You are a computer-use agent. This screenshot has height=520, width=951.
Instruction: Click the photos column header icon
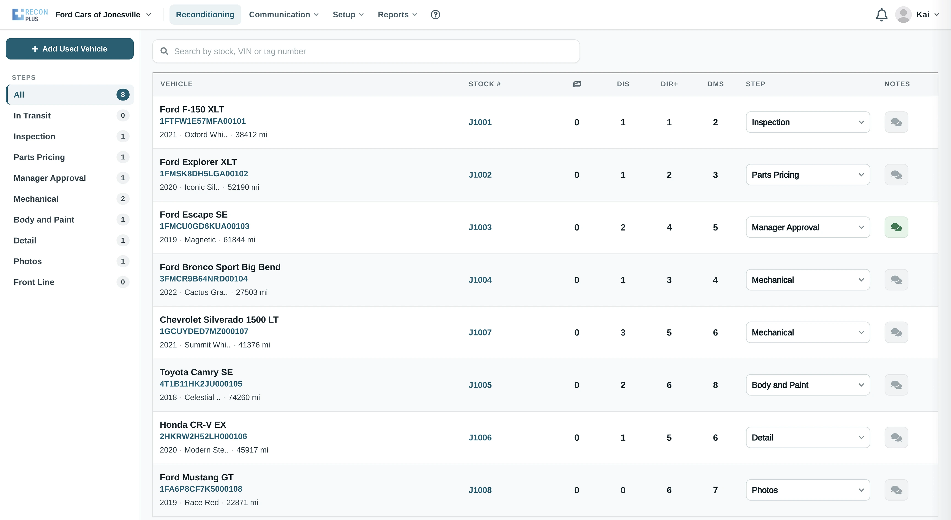pyautogui.click(x=577, y=84)
